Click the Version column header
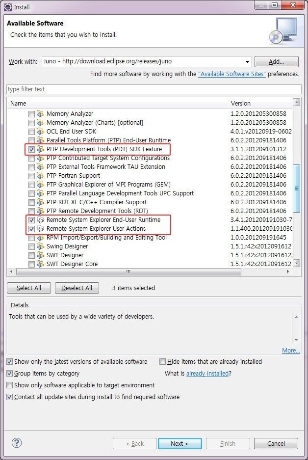 (260, 103)
